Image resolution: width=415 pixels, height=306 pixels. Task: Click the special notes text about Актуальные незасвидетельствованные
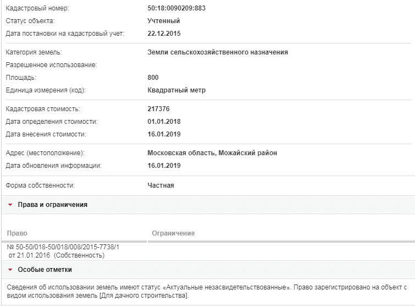207,291
